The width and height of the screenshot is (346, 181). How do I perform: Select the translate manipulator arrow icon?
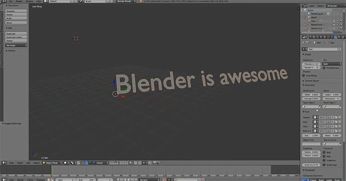coord(86,163)
